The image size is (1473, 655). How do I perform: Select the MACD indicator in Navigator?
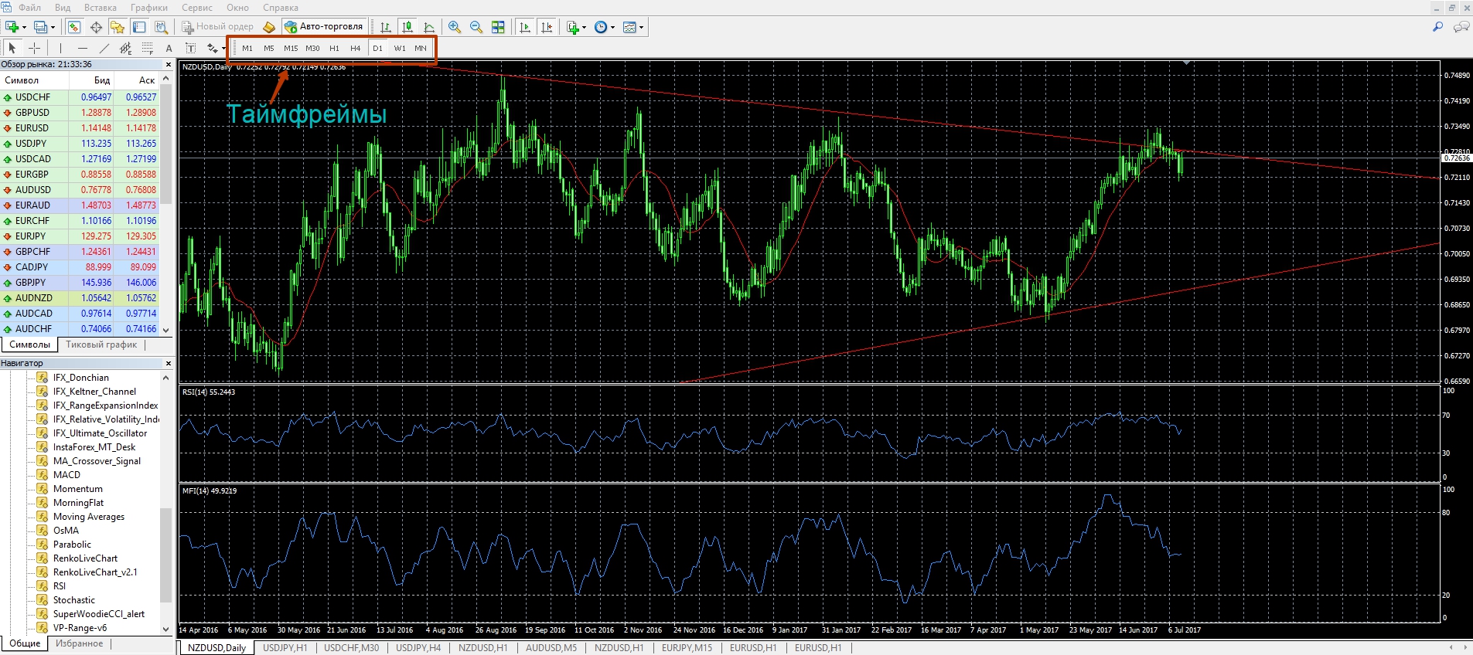click(x=66, y=475)
